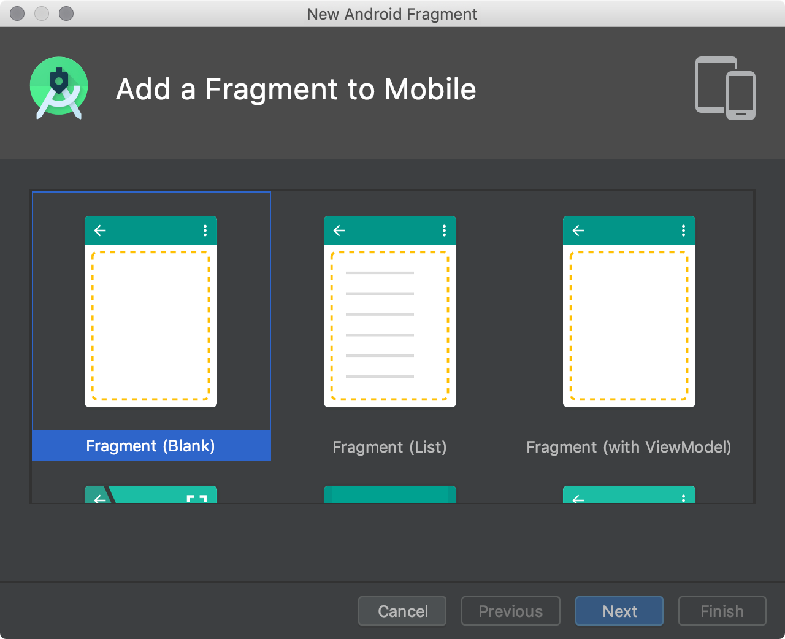Viewport: 785px width, 639px height.
Task: Click the back arrow on the partially visible bottom-left template
Action: click(x=100, y=500)
